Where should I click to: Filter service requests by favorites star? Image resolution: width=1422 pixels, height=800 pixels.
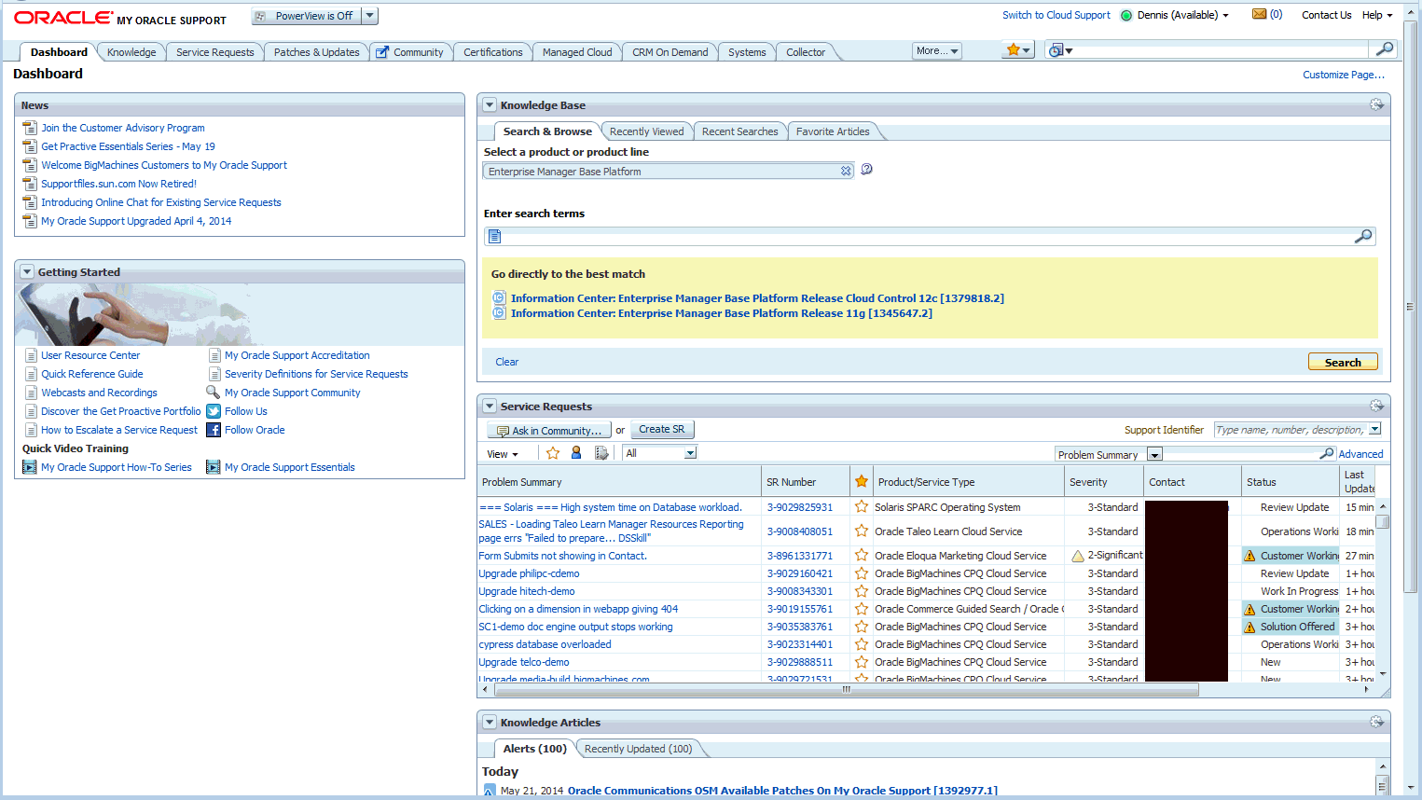point(553,453)
